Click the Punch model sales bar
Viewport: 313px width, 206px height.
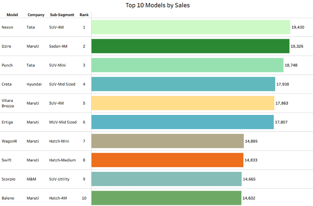click(x=187, y=65)
